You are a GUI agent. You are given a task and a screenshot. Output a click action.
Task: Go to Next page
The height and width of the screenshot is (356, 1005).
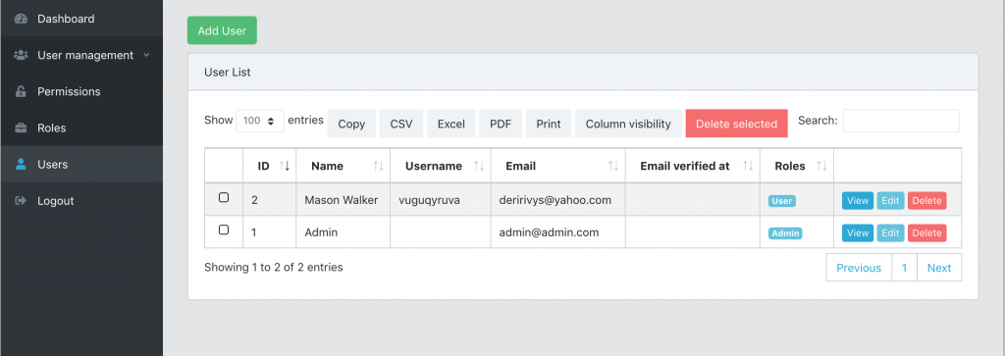[939, 268]
